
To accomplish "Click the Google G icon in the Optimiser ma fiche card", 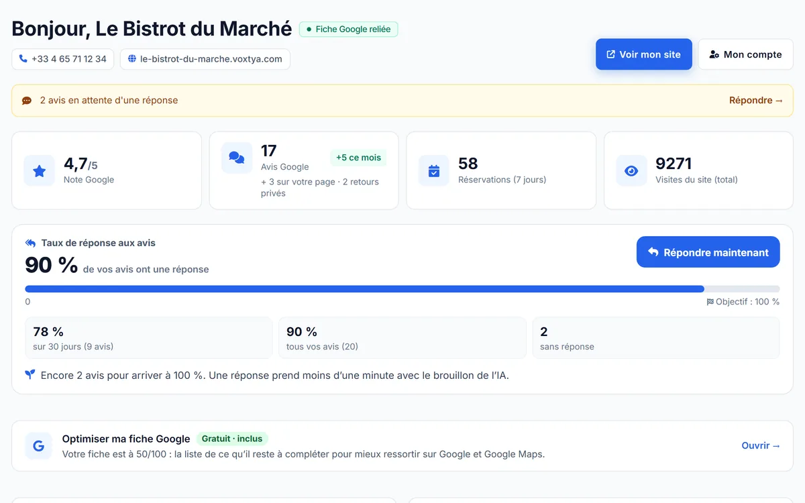I will coord(39,446).
